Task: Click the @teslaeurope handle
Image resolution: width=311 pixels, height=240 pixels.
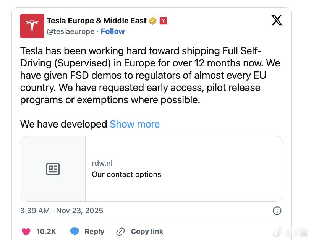Action: click(70, 31)
